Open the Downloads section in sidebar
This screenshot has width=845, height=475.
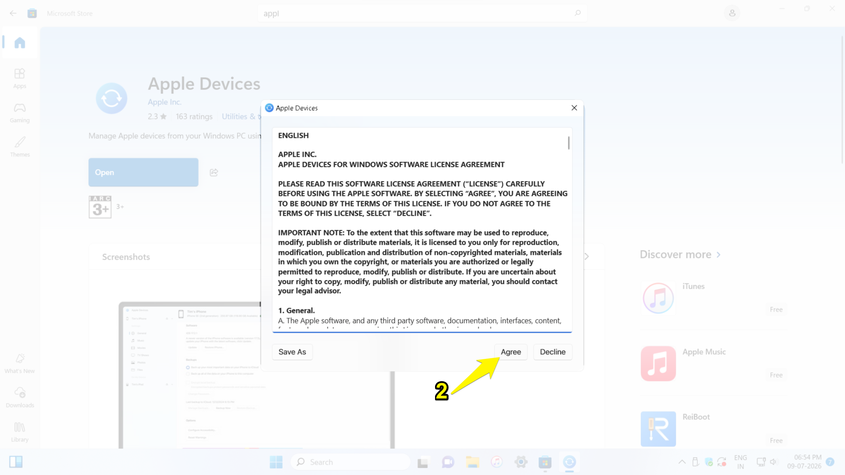tap(19, 398)
